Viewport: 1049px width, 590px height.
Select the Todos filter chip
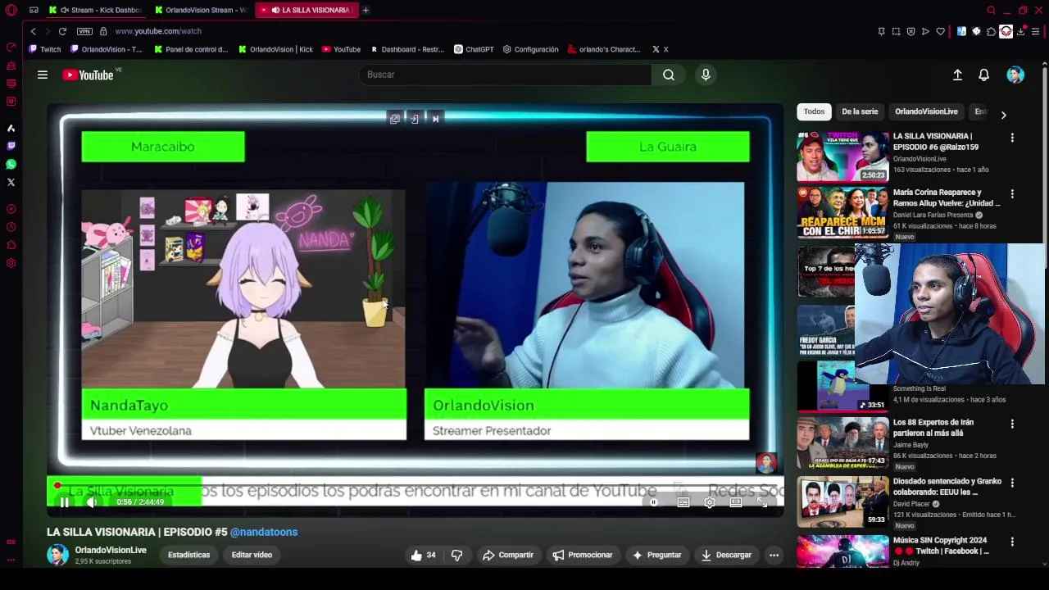pos(814,111)
